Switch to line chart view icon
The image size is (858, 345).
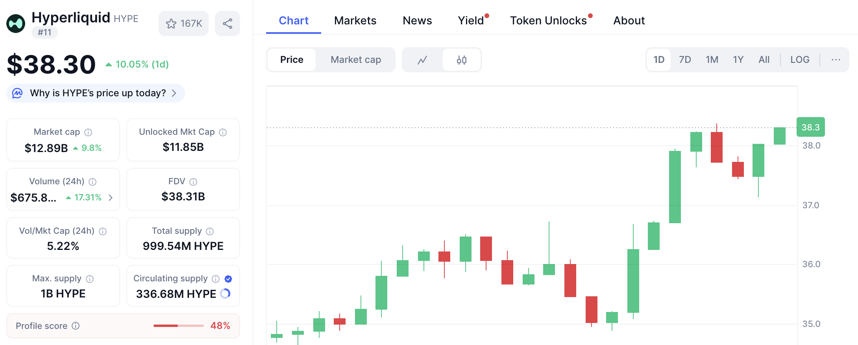point(422,60)
